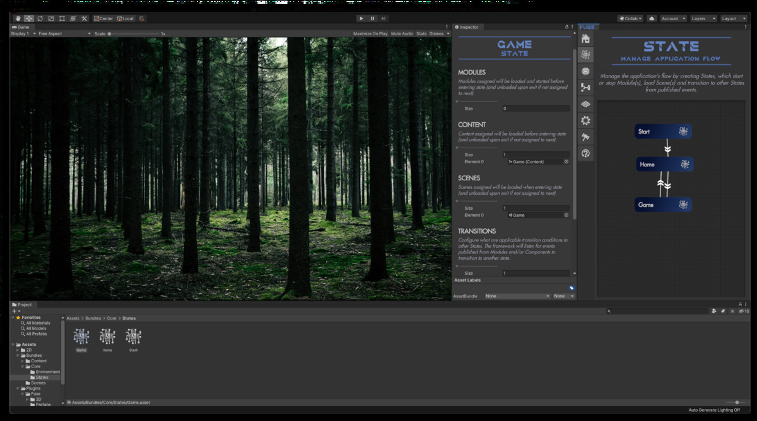This screenshot has height=421, width=757.
Task: Toggle the Inspector lock icon
Action: tap(566, 27)
